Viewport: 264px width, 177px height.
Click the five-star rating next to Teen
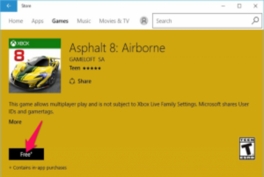91,68
